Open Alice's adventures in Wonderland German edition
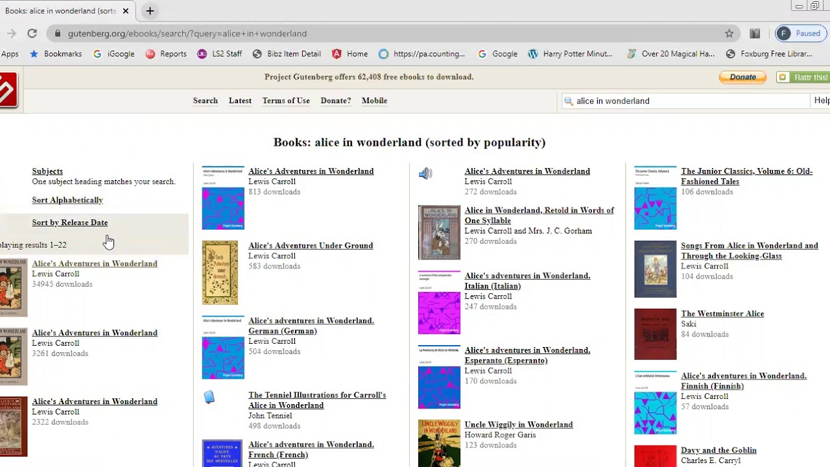The image size is (830, 467). pyautogui.click(x=311, y=326)
